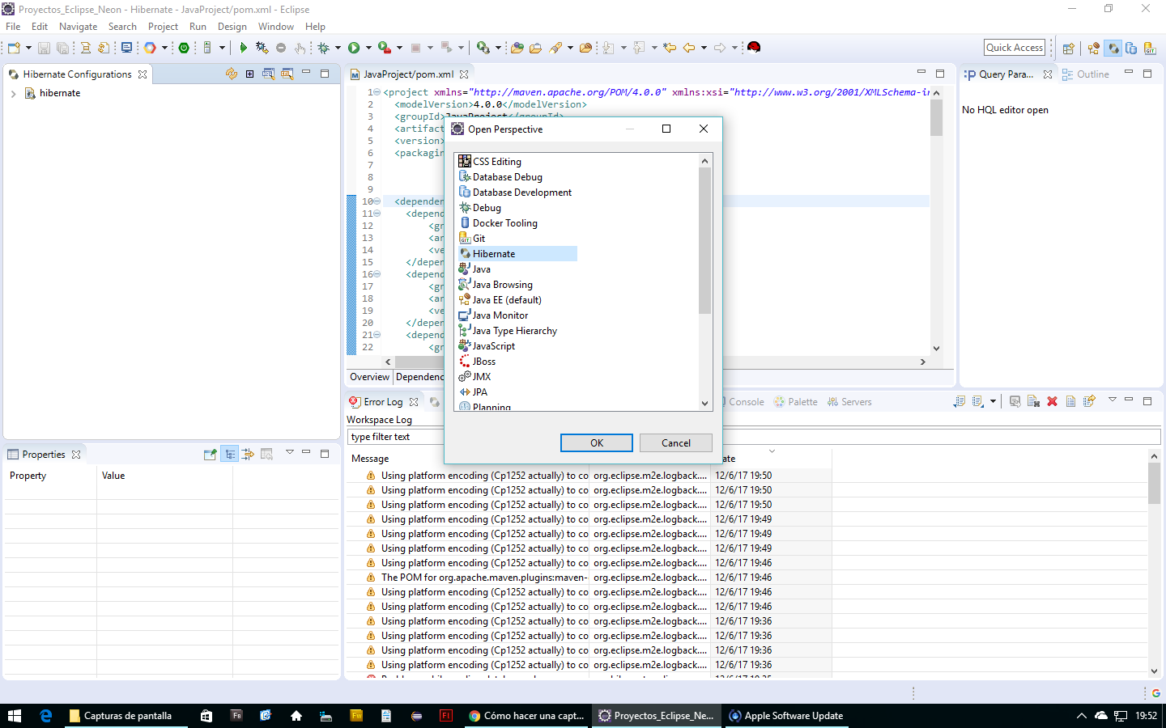
Task: Expand the hibernate configuration tree node
Action: point(14,94)
